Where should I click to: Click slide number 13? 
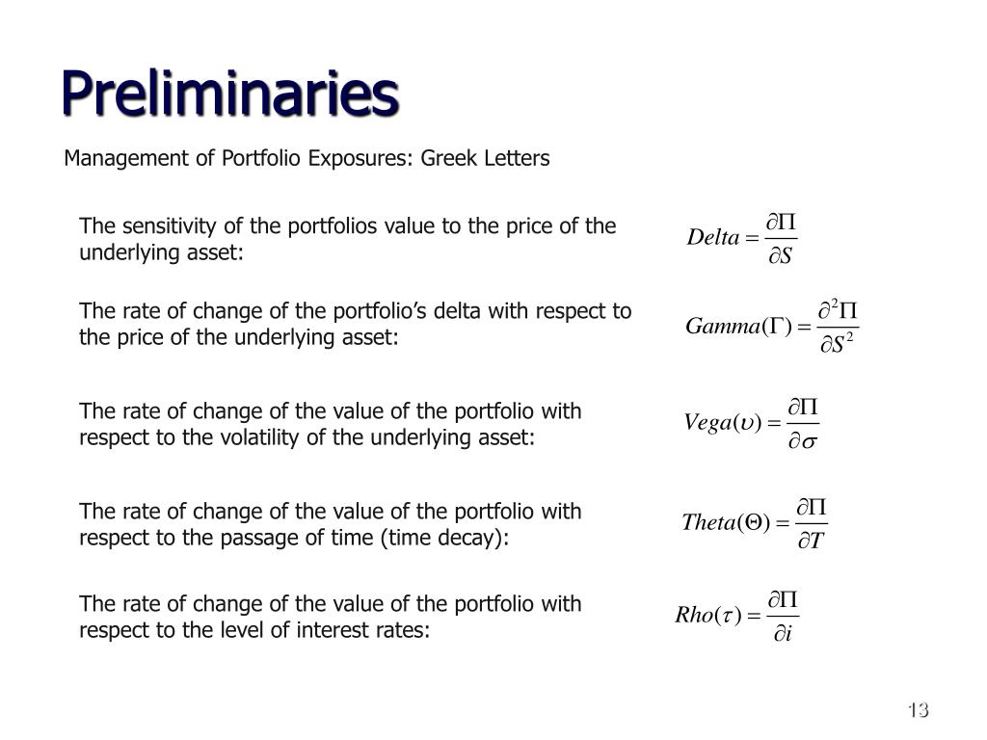(919, 710)
